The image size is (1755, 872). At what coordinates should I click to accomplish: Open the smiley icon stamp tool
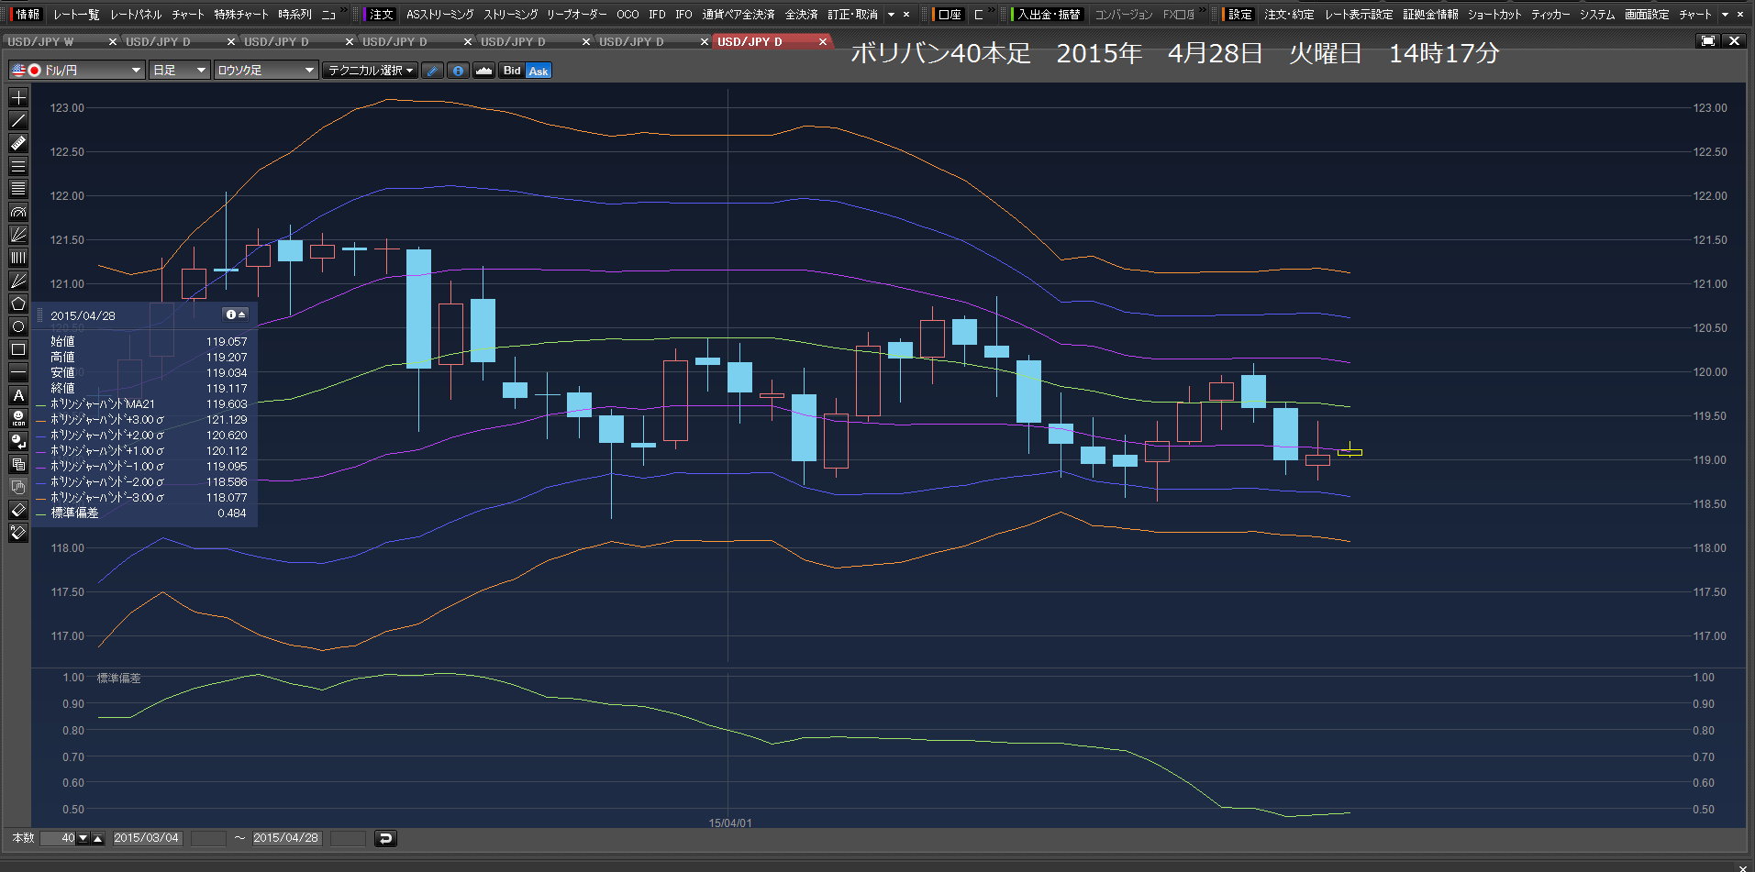[x=17, y=418]
